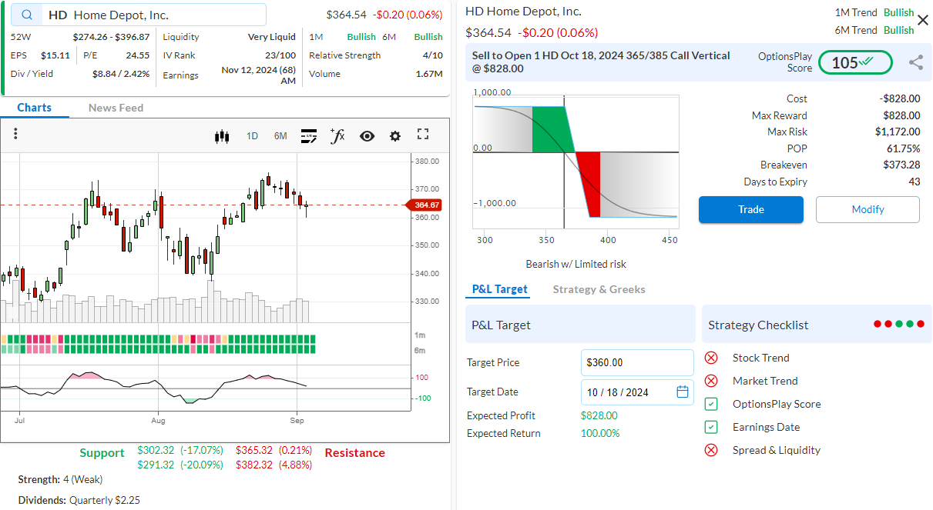Open chart settings gear
The image size is (933, 510).
[395, 136]
